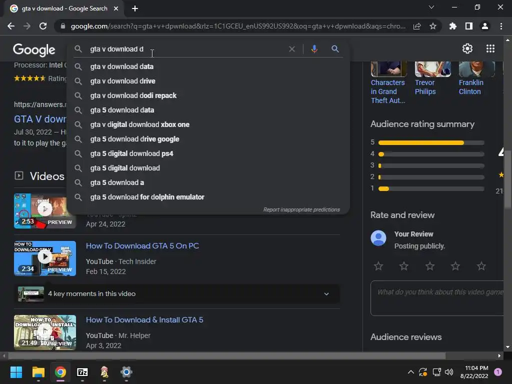Viewport: 512px width, 384px height.
Task: Play the 2:53 video thumbnail
Action: coord(44,211)
